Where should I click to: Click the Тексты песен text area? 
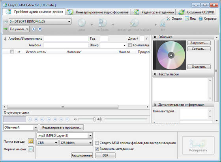click(x=181, y=89)
